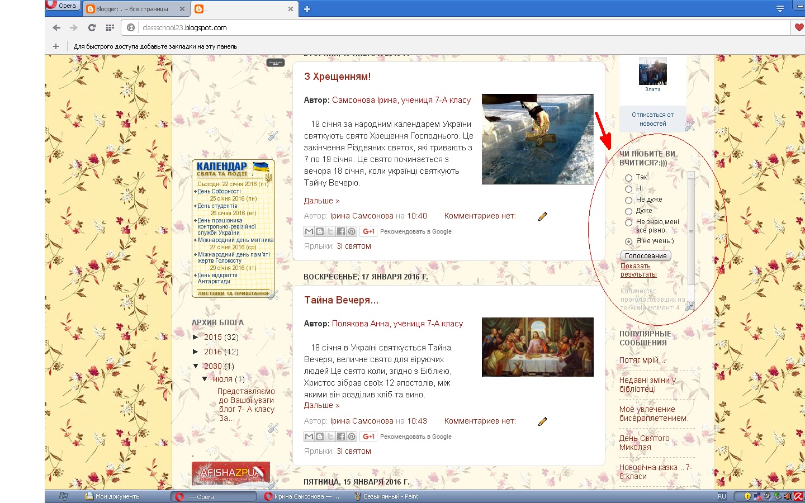
Task: Open the Opera main menu
Action: point(61,6)
